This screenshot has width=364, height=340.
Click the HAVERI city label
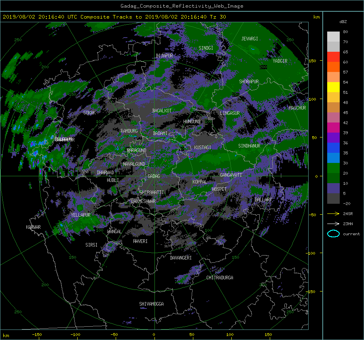point(140,241)
